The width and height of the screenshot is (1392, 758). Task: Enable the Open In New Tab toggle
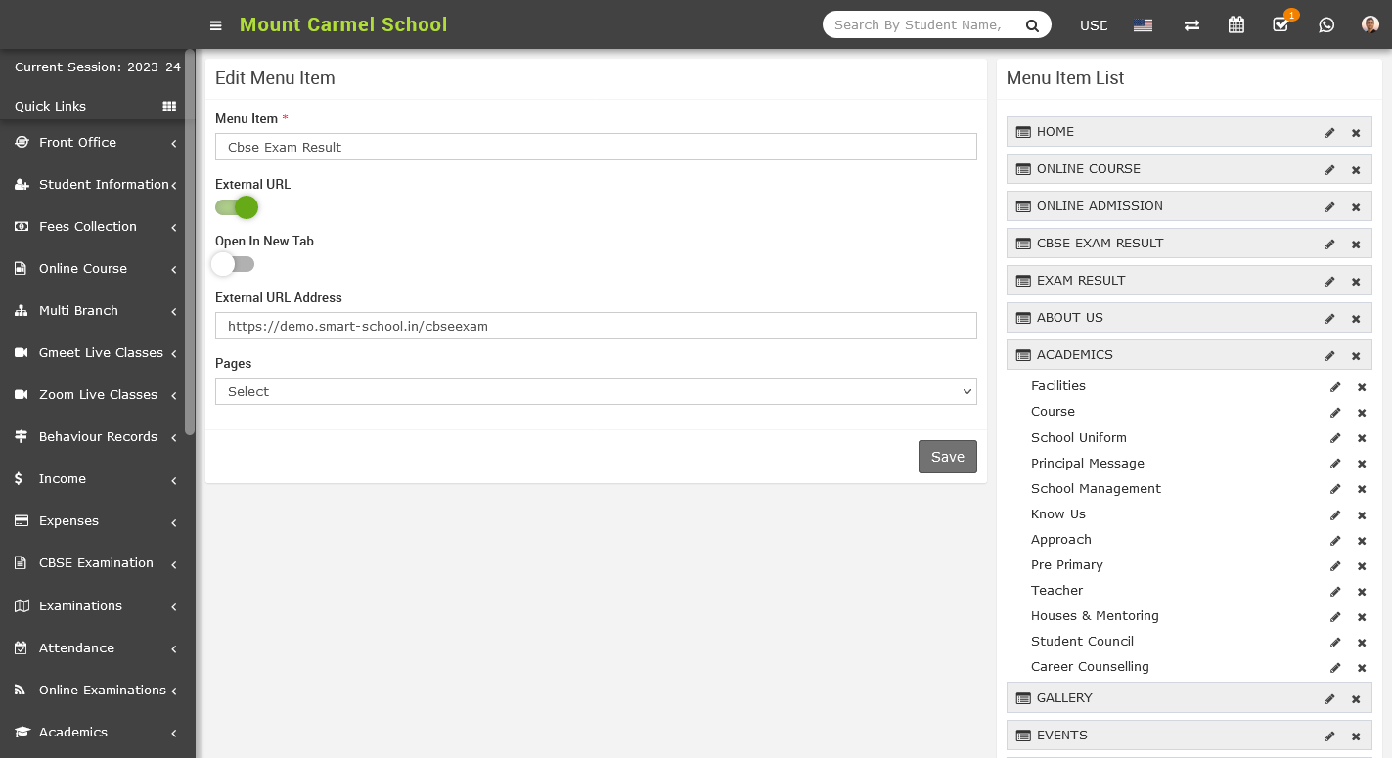coord(233,264)
